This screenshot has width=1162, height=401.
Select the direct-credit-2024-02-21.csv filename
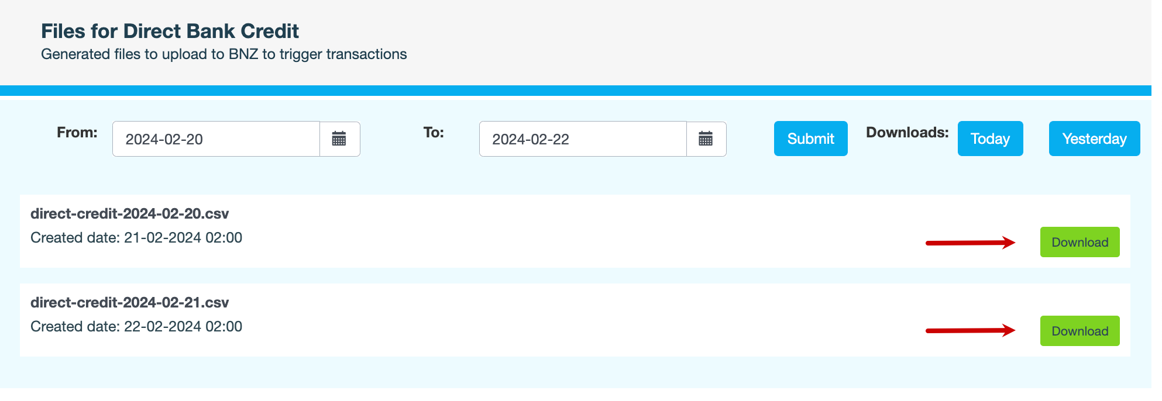pyautogui.click(x=129, y=303)
